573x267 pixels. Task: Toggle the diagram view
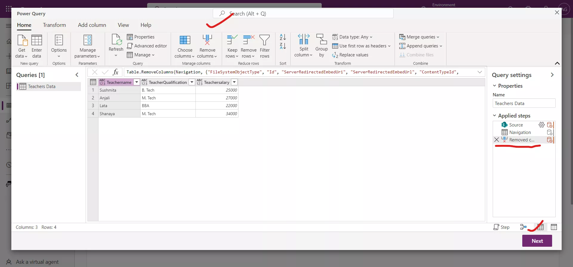[x=523, y=227]
